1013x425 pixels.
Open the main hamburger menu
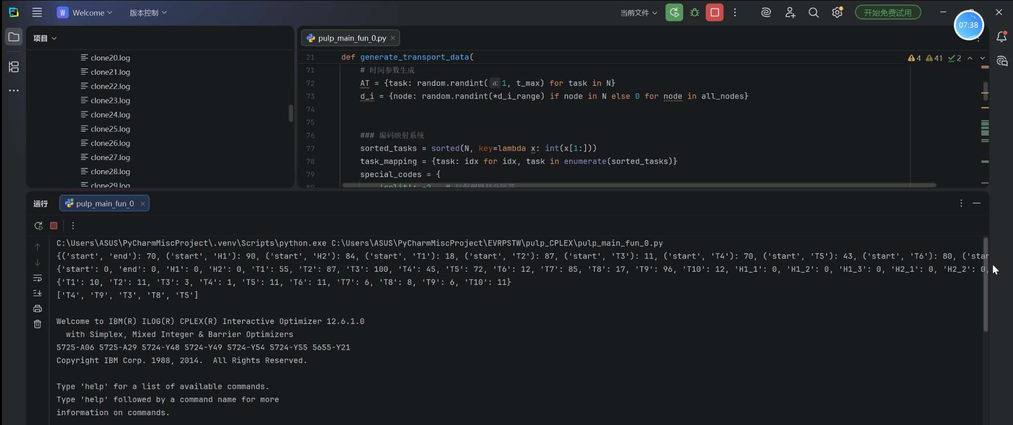[x=37, y=13]
